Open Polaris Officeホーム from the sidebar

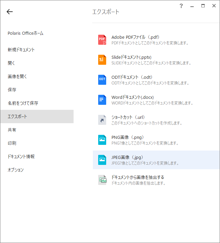[x=26, y=33]
